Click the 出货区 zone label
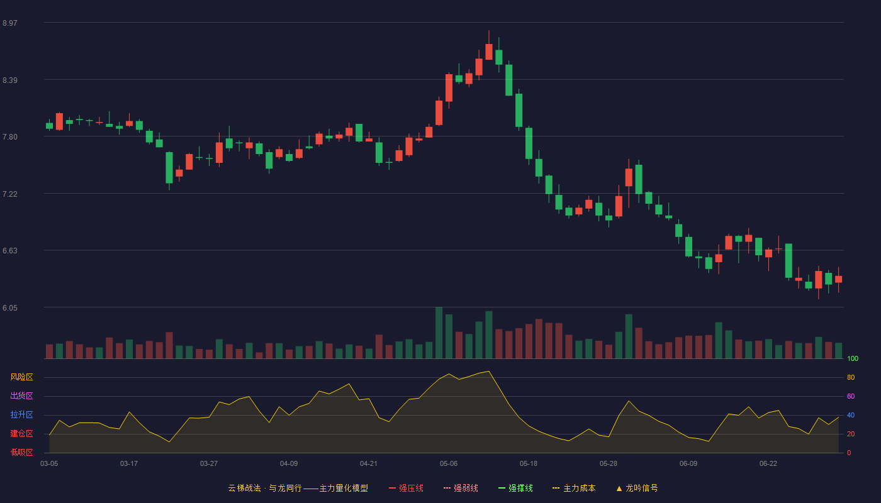 21,396
